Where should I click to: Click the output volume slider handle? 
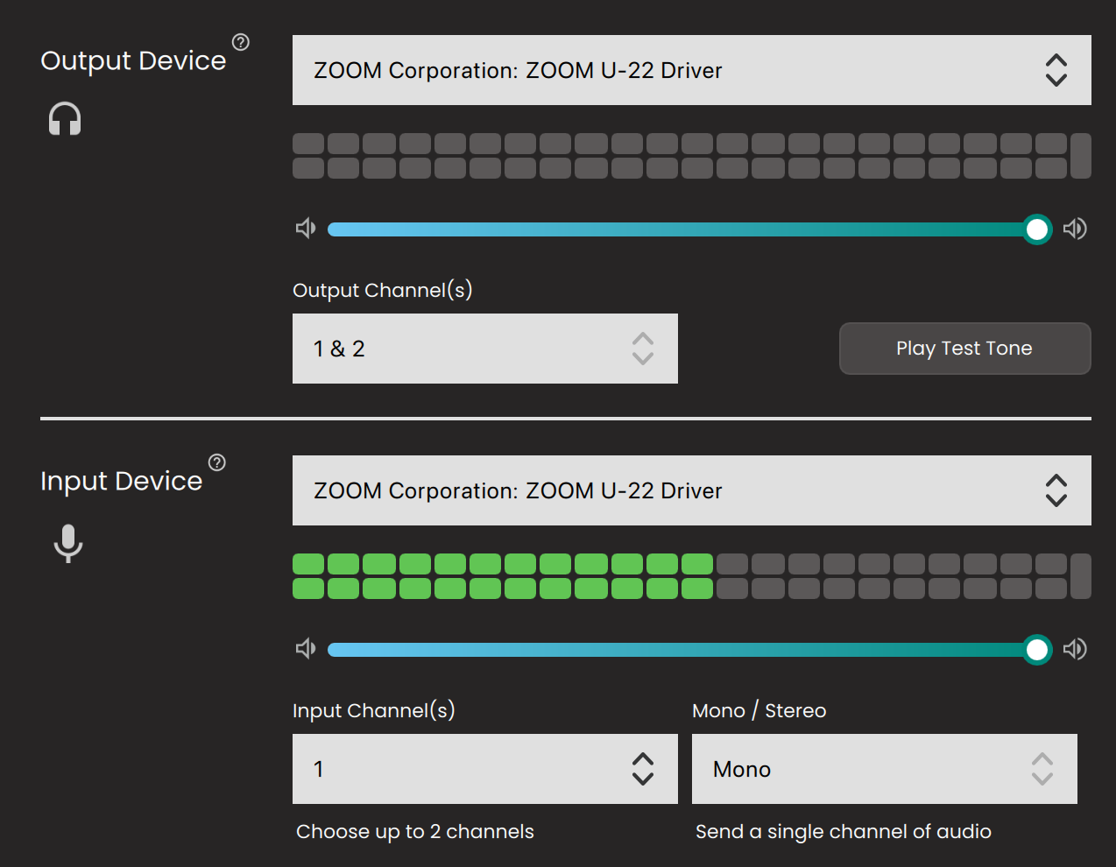click(1037, 229)
